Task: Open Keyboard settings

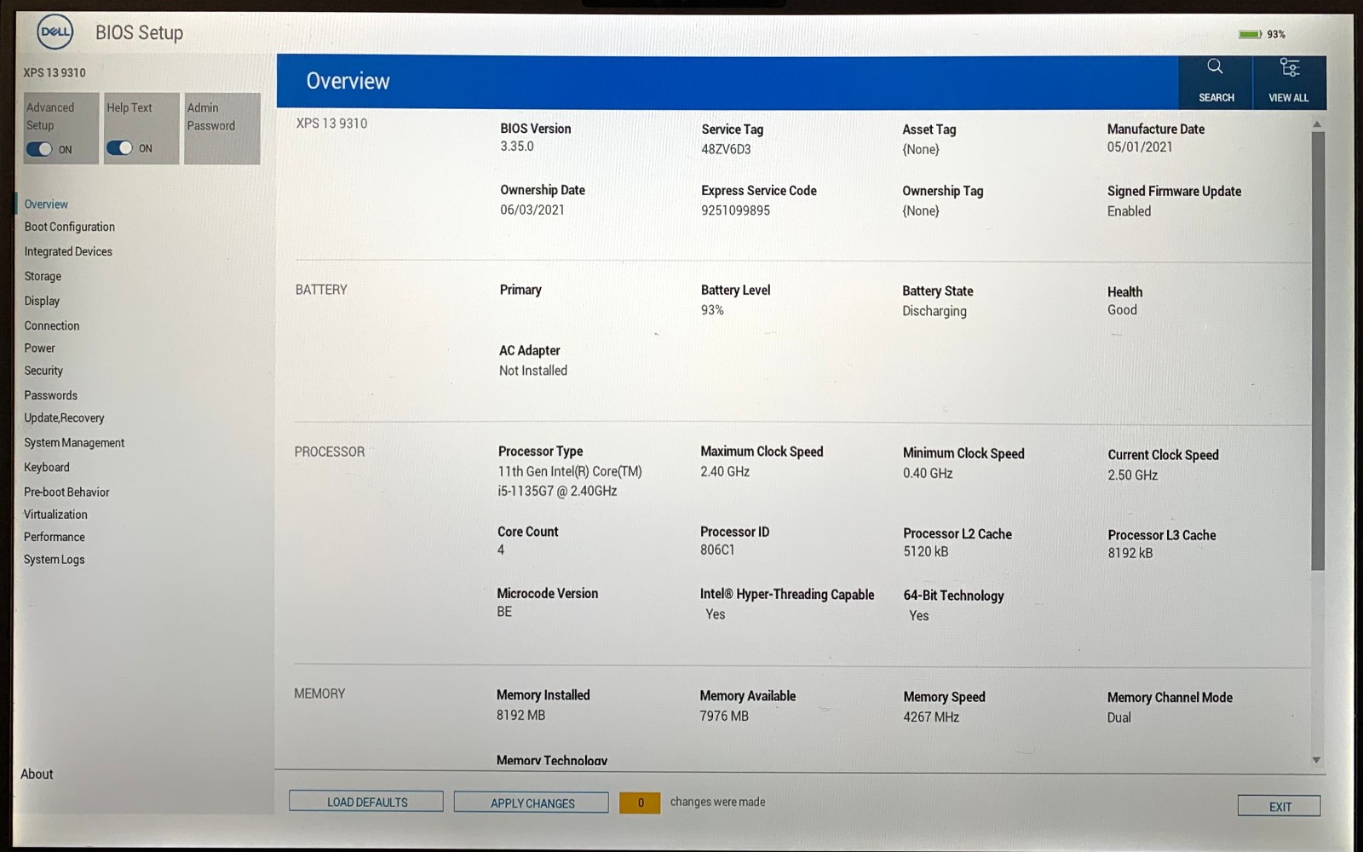Action: [47, 467]
